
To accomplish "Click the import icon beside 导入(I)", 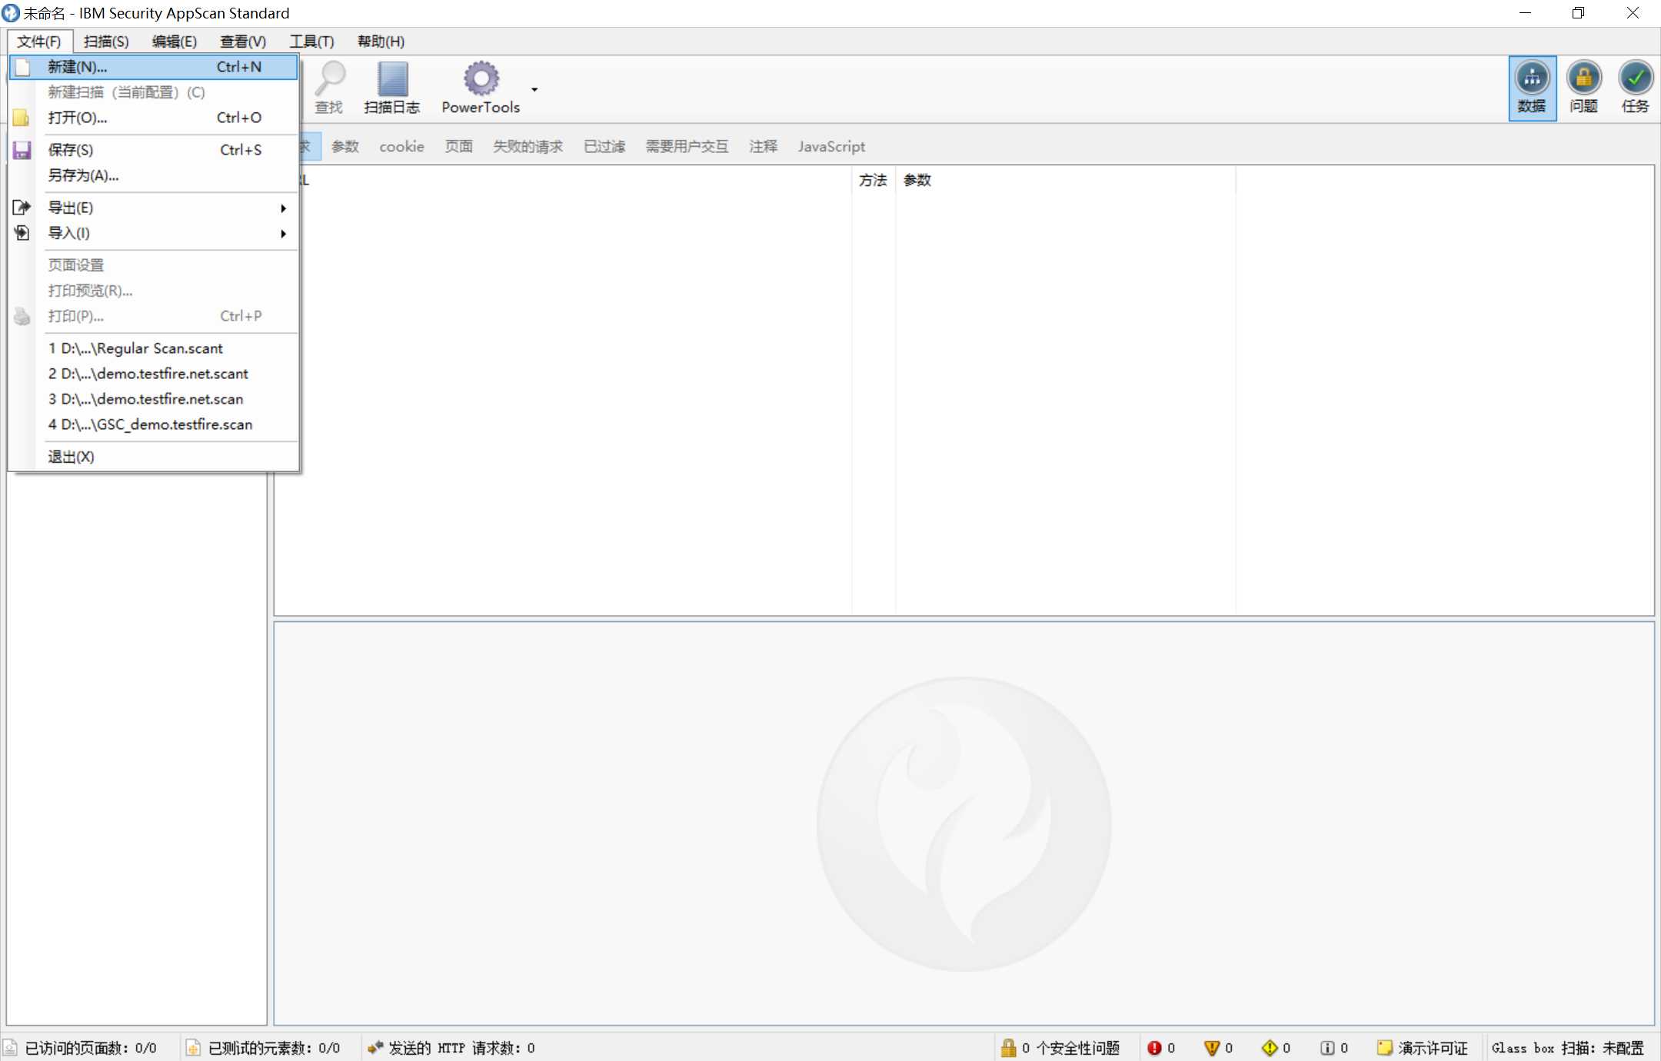I will 22,233.
